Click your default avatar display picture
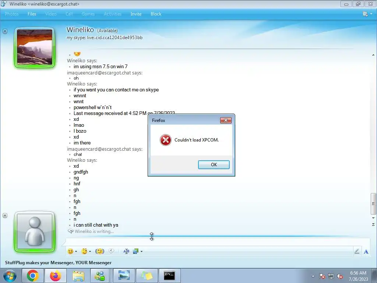377x283 pixels. 35,231
